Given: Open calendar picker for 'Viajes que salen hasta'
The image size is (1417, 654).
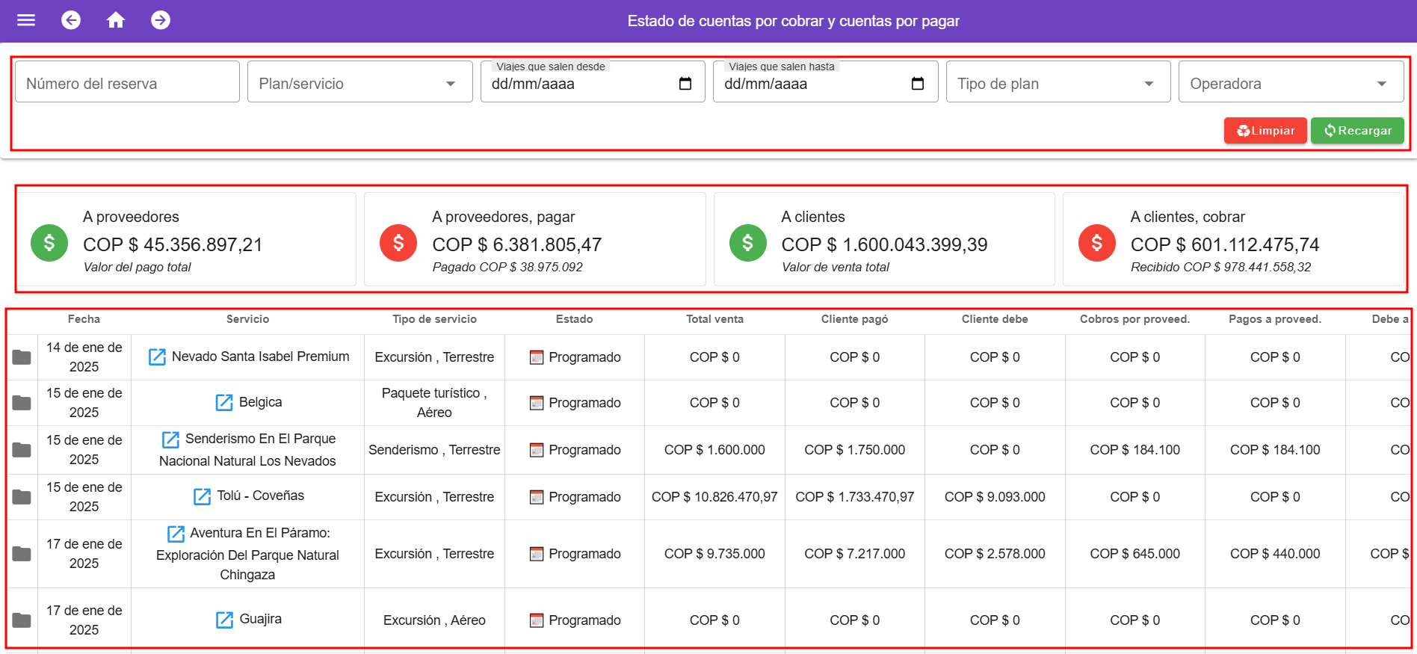Looking at the screenshot, I should 918,84.
